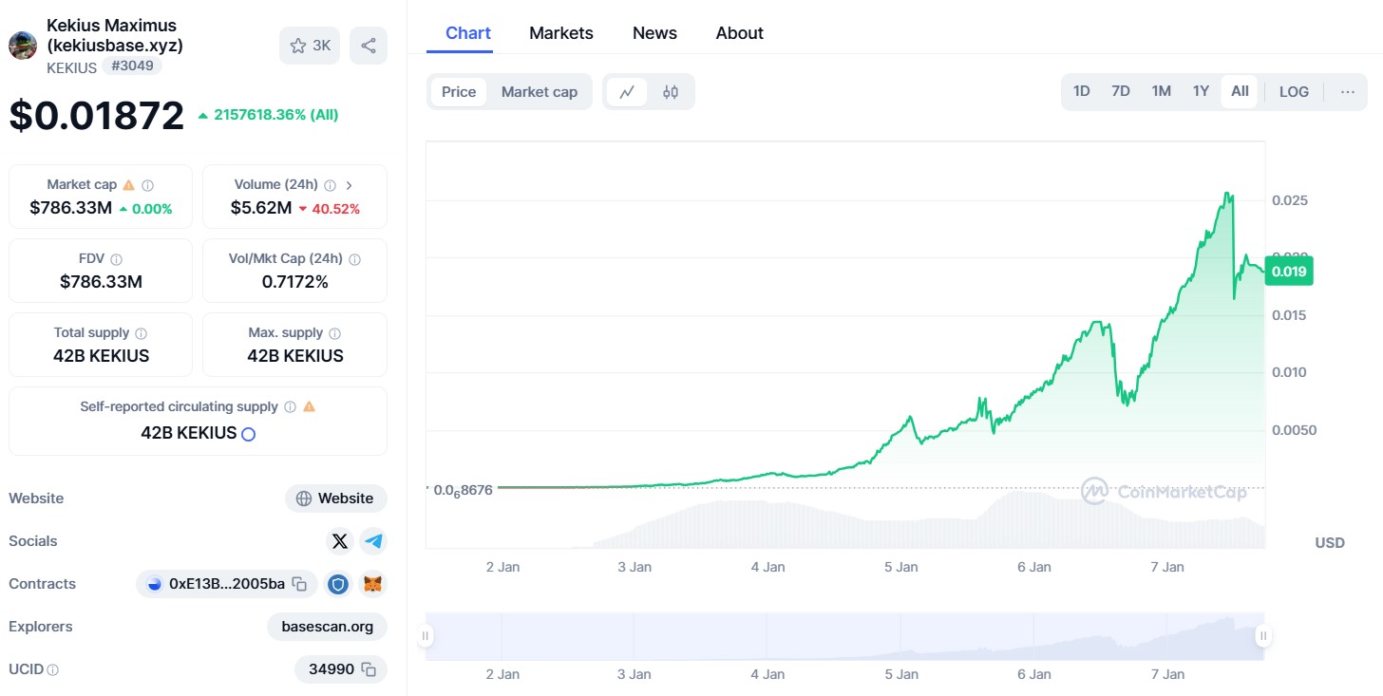
Task: Open circulating supply warning triangle icon
Action: (309, 406)
